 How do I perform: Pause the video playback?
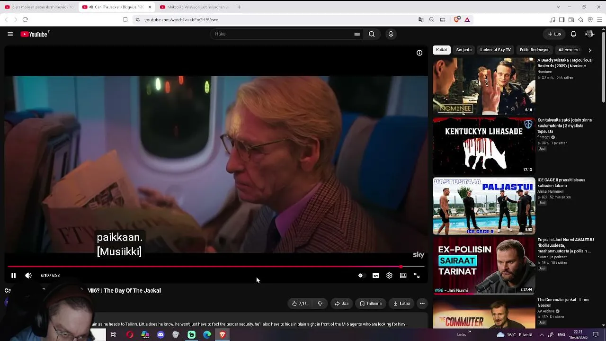coord(13,275)
